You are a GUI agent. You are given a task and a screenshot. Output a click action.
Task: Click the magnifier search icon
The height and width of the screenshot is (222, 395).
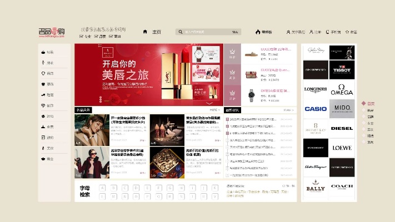181,32
